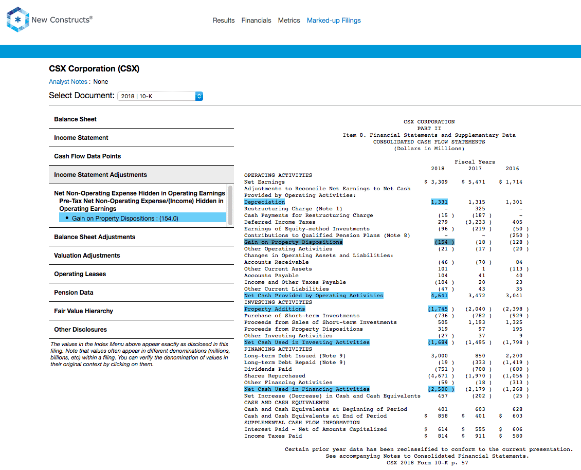Click the adjustments list scrollbar thumb
Image resolution: width=581 pixels, height=470 pixels.
coord(230,205)
